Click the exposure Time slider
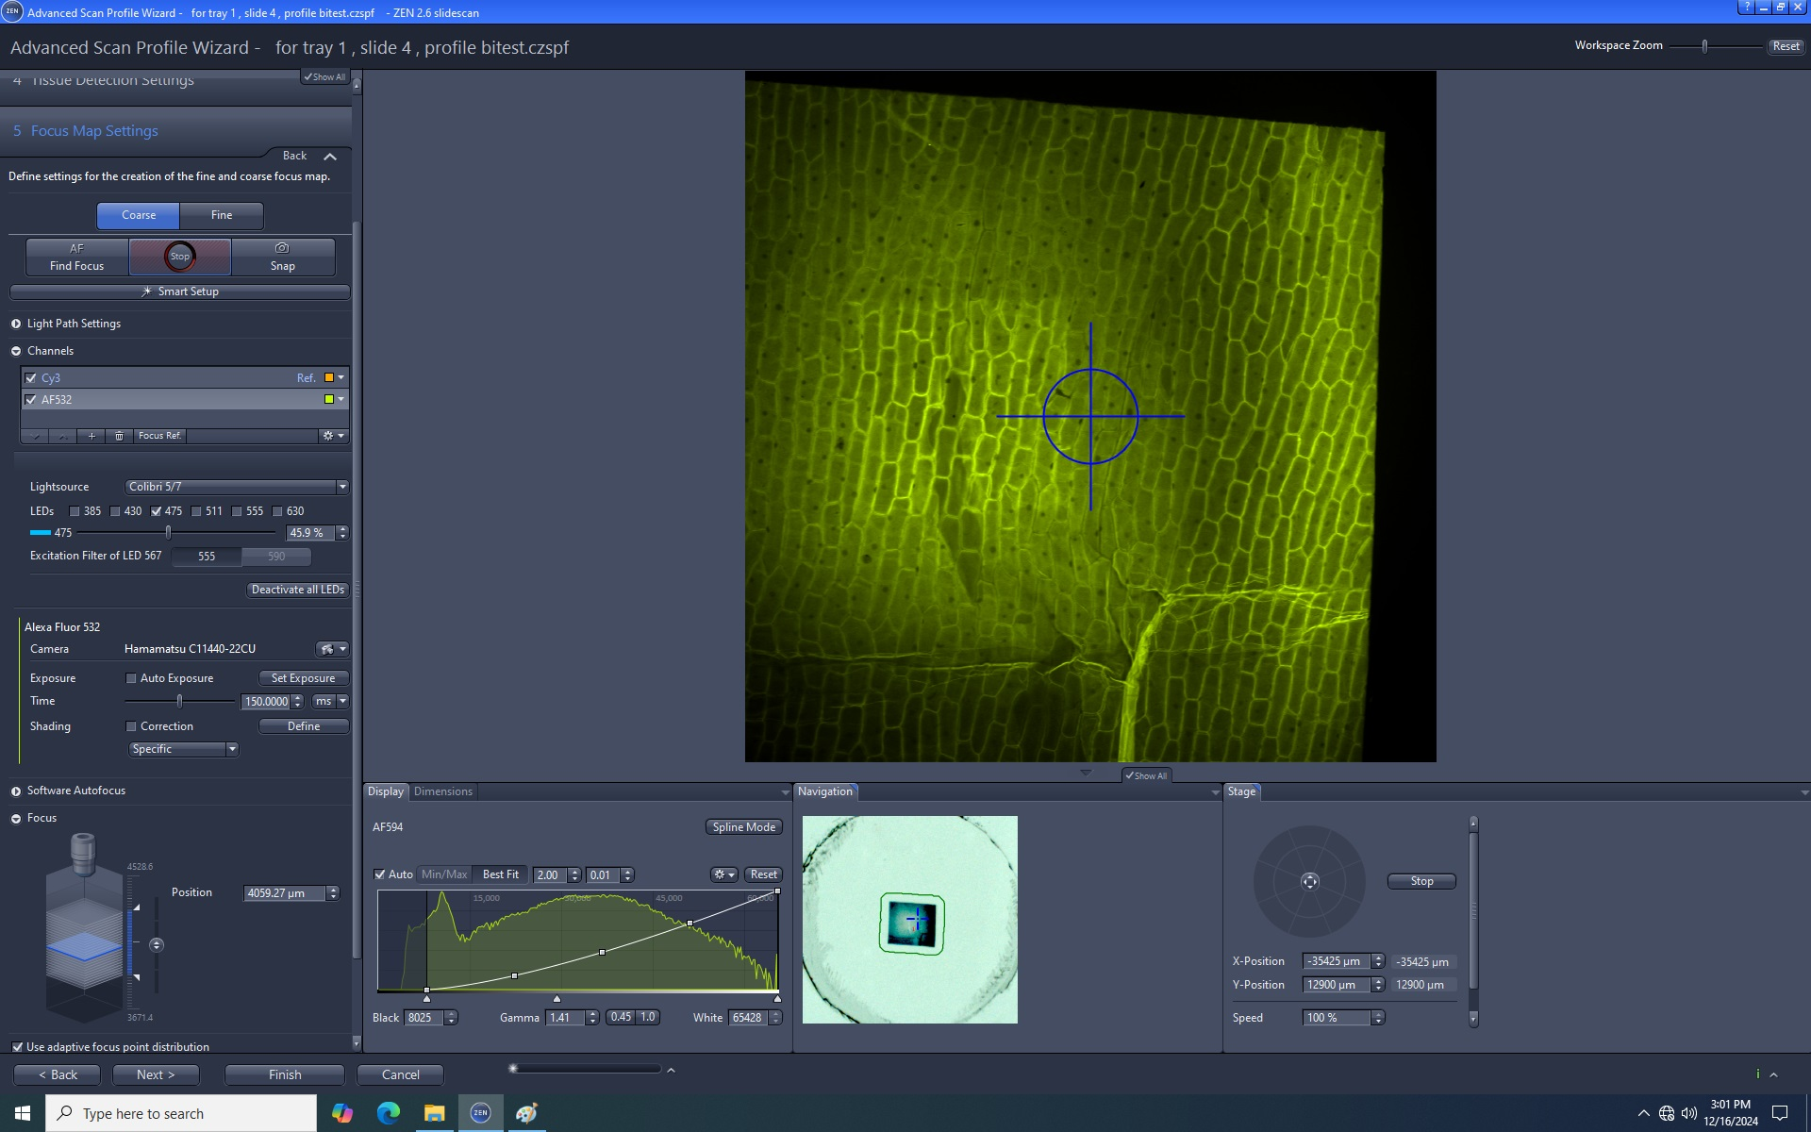This screenshot has height=1132, width=1811. [x=179, y=701]
